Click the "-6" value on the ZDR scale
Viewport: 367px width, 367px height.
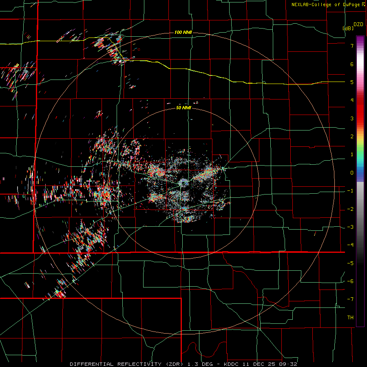click(x=350, y=281)
